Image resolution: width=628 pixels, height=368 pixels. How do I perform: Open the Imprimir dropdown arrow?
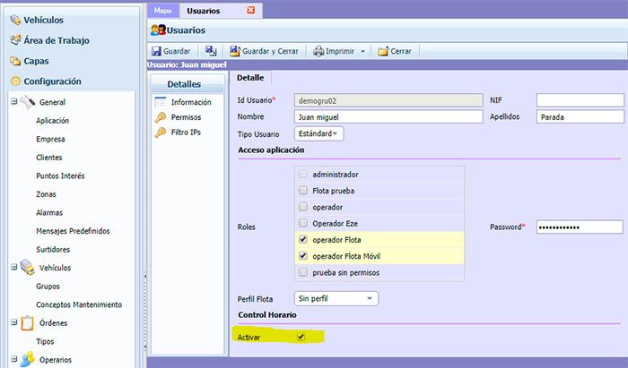(x=362, y=51)
